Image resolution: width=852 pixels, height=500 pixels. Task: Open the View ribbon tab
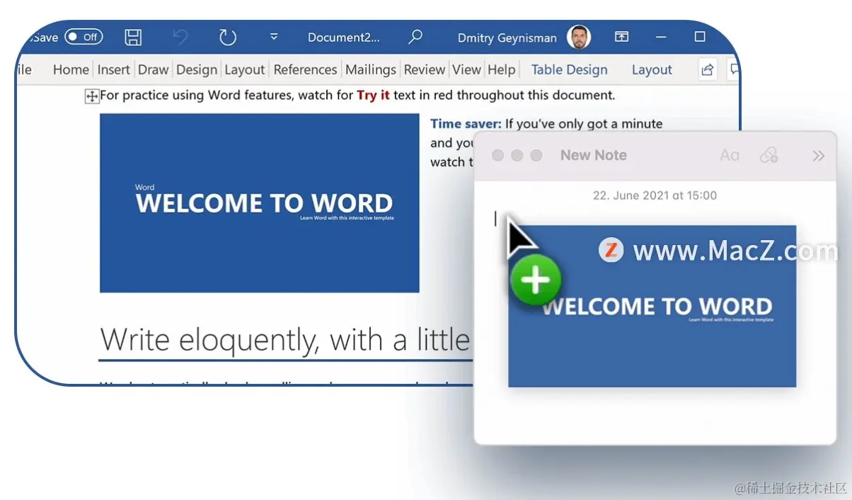point(466,69)
